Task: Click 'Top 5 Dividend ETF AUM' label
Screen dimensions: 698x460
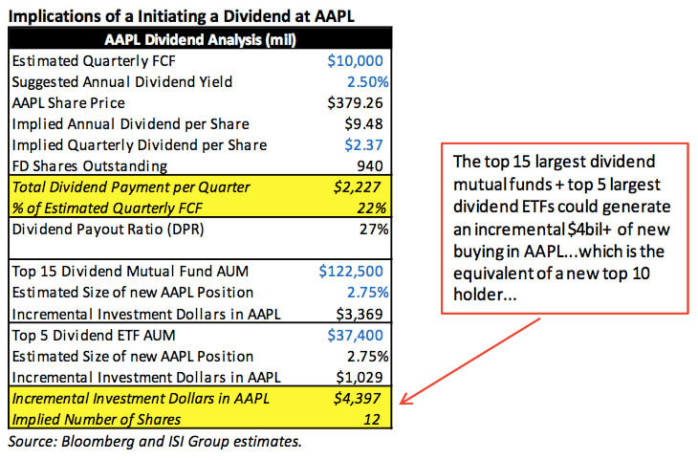Action: (x=94, y=336)
